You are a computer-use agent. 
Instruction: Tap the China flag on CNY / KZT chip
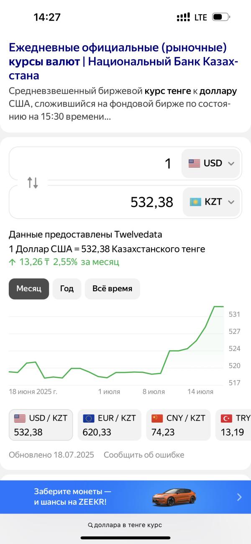click(x=157, y=418)
